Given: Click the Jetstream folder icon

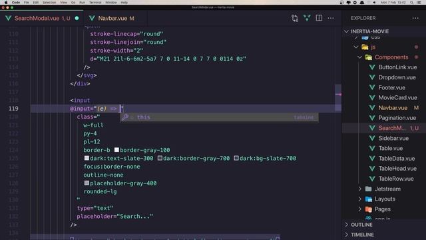Looking at the screenshot, I should pos(368,189).
